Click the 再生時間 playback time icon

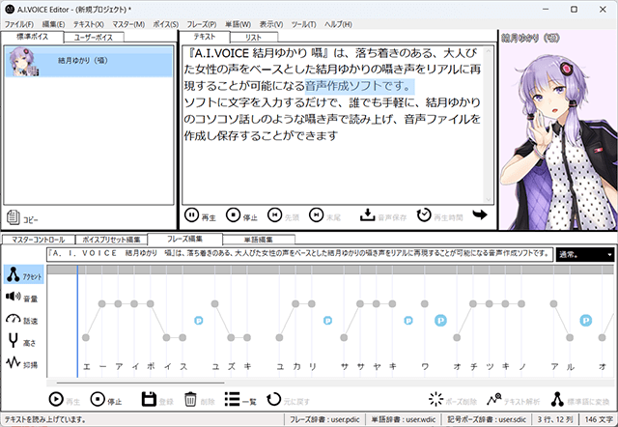424,214
